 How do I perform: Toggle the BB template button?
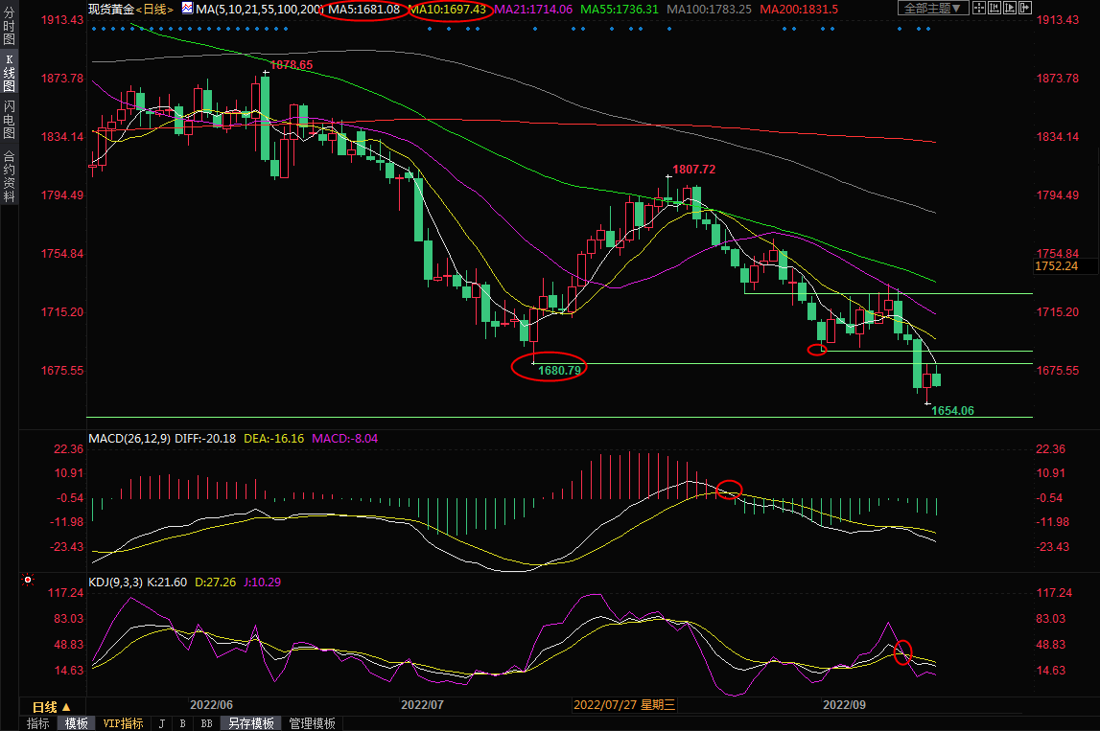206,723
